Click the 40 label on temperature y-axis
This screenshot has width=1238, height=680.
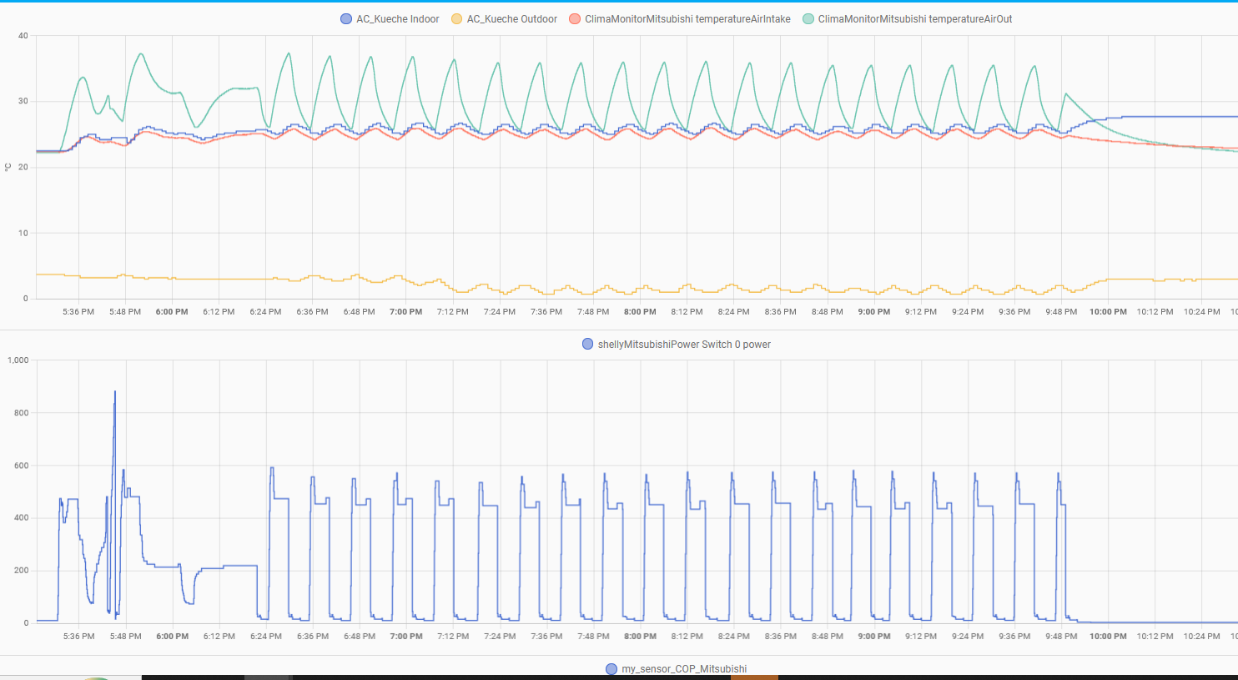point(23,36)
